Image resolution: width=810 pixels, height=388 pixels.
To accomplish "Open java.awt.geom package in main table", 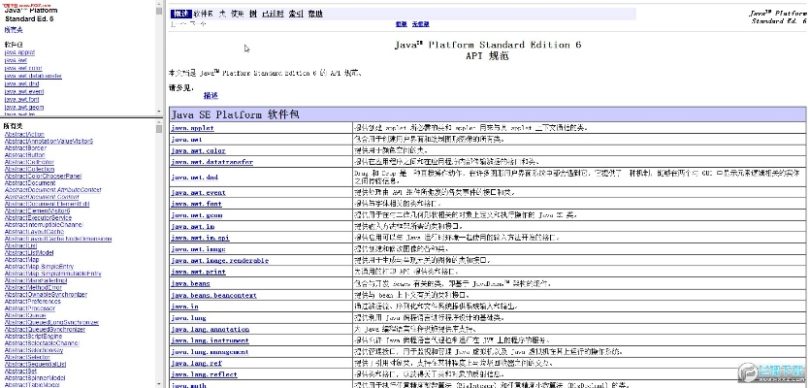I will click(x=196, y=215).
